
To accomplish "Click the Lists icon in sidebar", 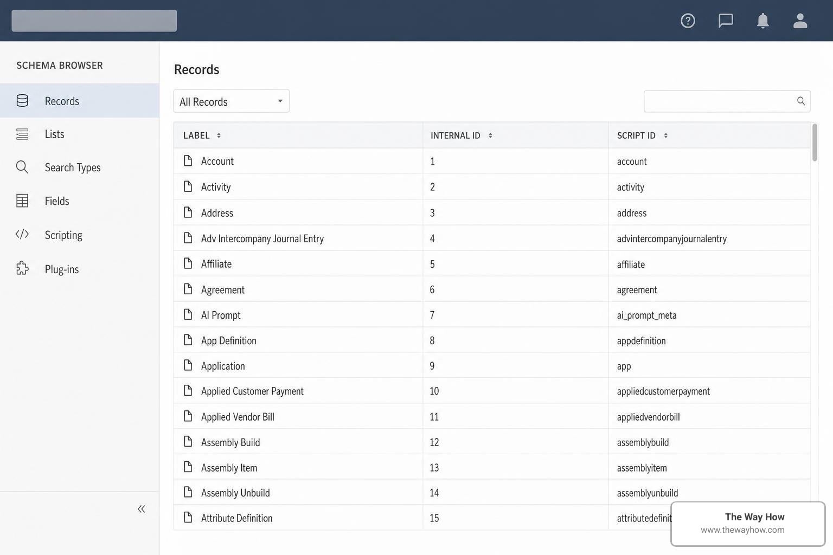I will pos(22,134).
